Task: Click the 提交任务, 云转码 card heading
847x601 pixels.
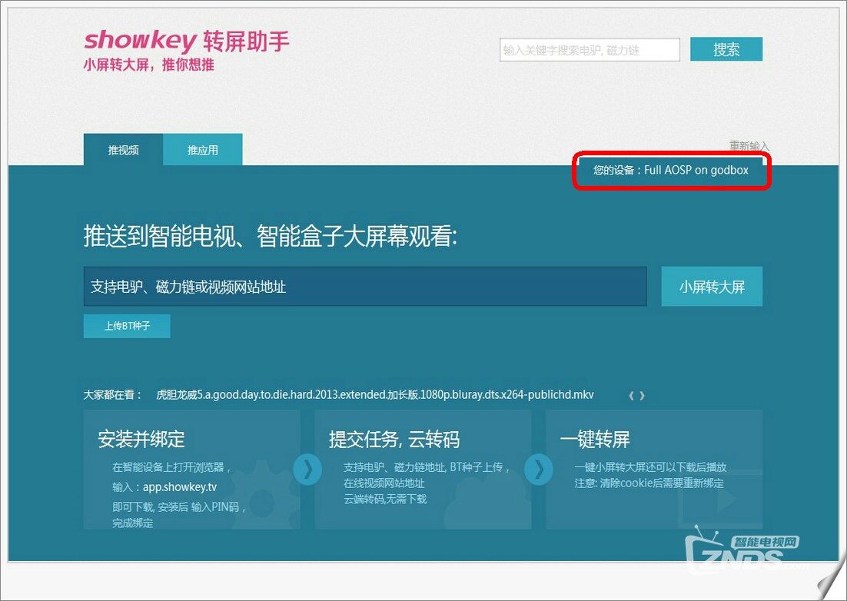Action: click(394, 439)
